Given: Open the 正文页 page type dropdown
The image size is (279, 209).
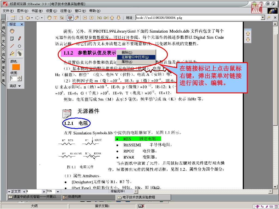Looking at the screenshot, I should click(x=14, y=192).
